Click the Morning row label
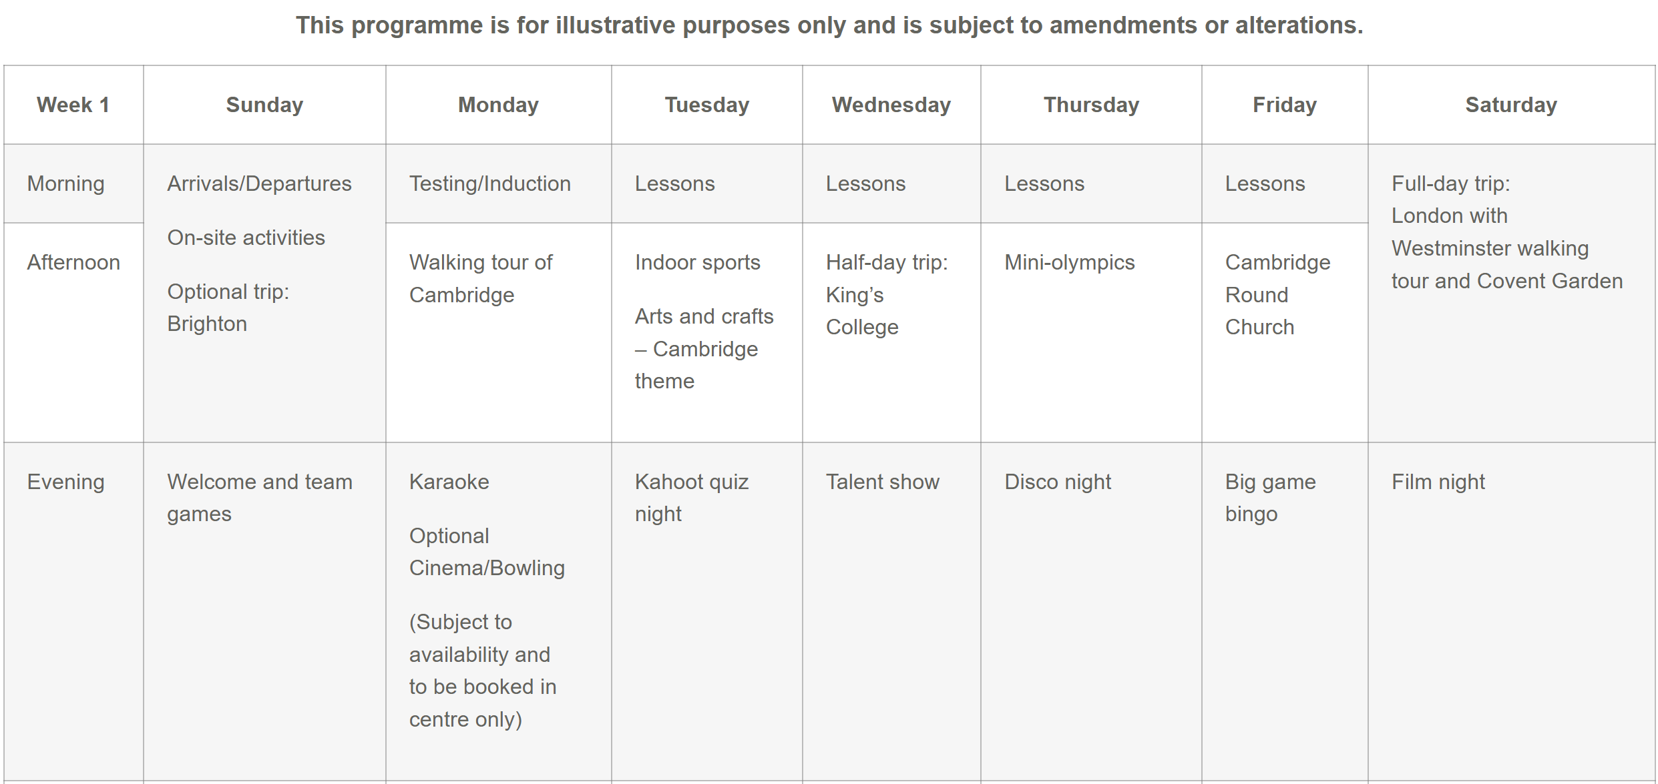The height and width of the screenshot is (784, 1658). (x=65, y=183)
